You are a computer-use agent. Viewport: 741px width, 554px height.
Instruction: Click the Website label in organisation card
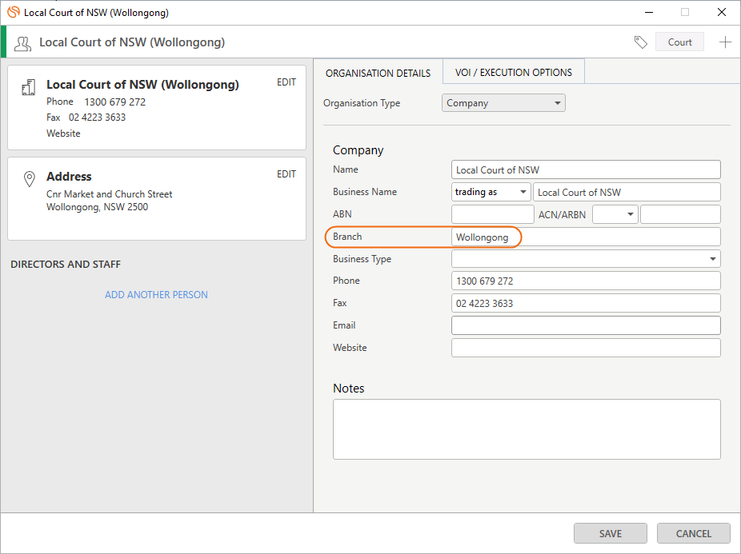pos(63,134)
